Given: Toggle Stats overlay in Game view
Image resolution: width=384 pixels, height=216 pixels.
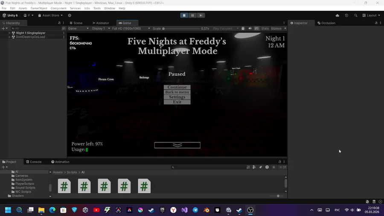Looking at the screenshot, I should [265, 29].
